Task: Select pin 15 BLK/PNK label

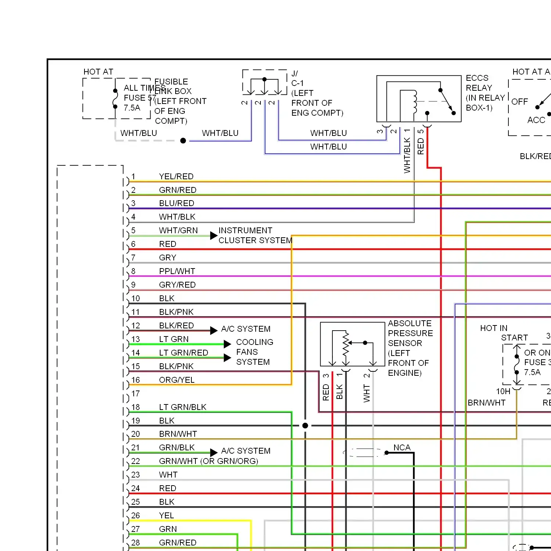Action: [x=176, y=366]
